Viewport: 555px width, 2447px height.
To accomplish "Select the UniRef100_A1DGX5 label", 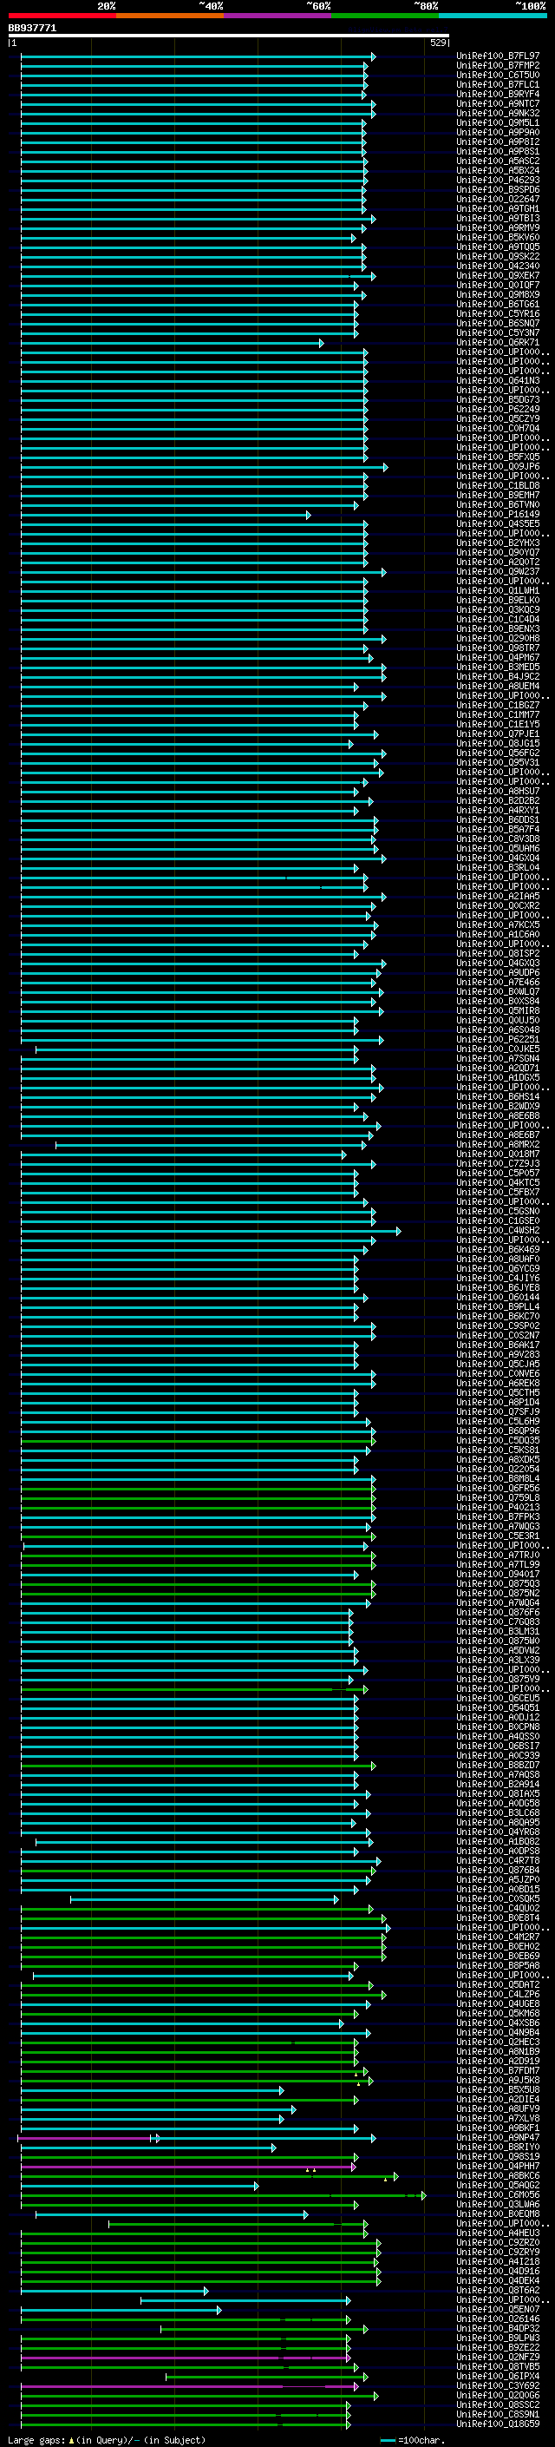I will (x=498, y=1078).
